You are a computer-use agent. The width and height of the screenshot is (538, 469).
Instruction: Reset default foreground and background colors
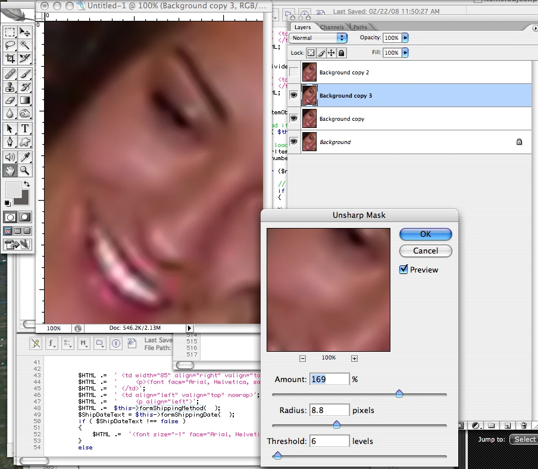click(x=7, y=203)
